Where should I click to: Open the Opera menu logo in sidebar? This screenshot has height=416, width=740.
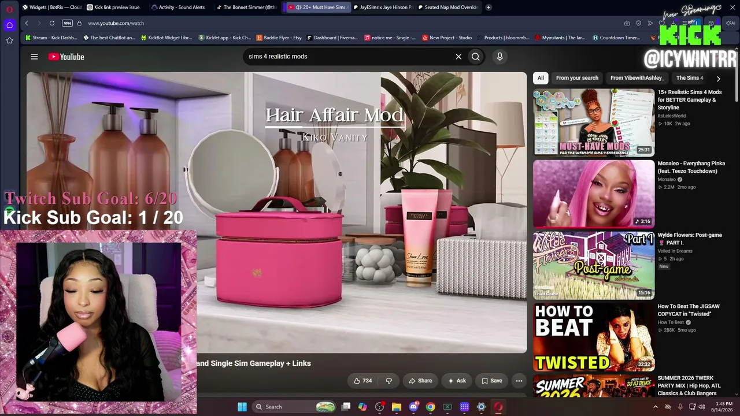pos(9,9)
